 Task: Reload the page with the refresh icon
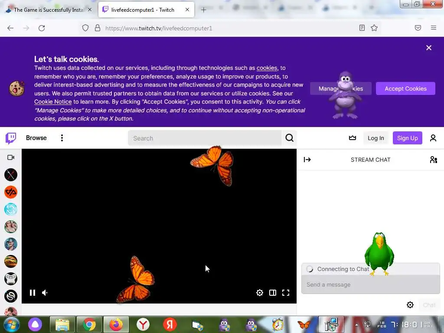tap(42, 28)
